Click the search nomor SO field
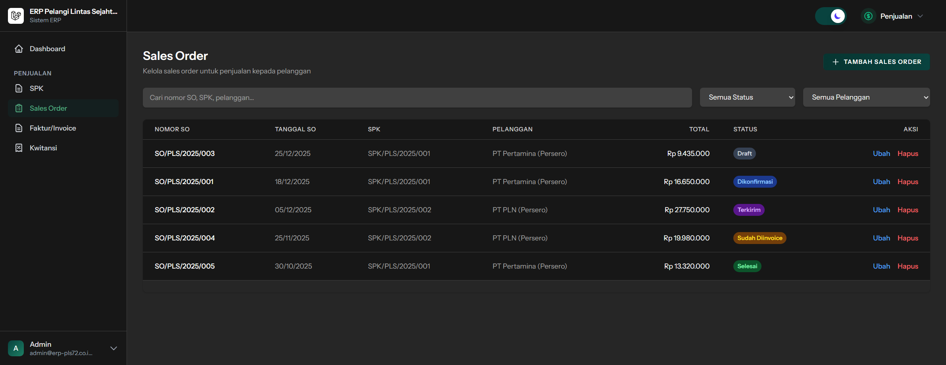Screen dimensions: 946x365 click(x=417, y=98)
